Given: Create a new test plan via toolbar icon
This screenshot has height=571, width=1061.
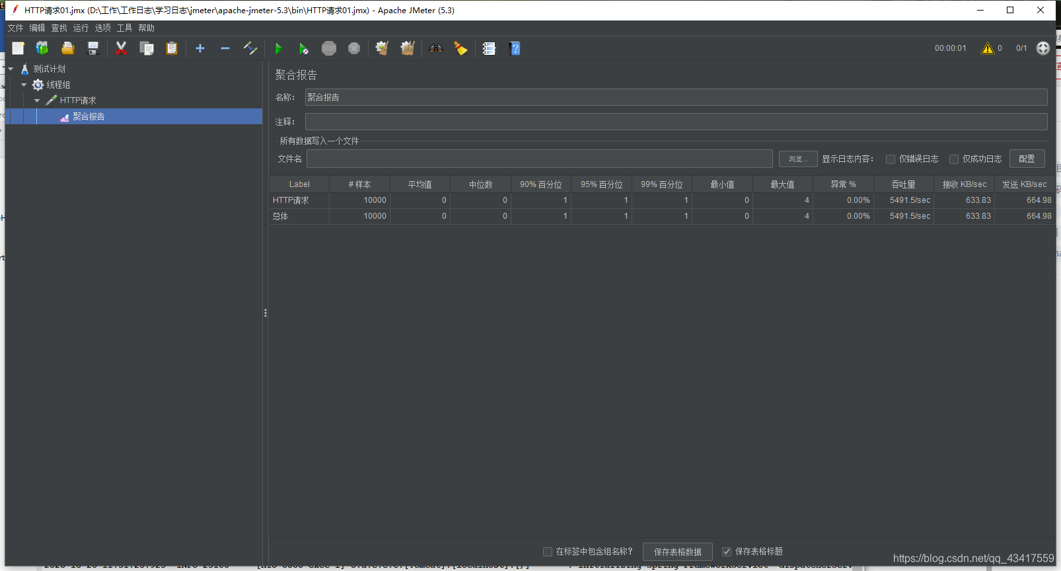Looking at the screenshot, I should [x=18, y=48].
